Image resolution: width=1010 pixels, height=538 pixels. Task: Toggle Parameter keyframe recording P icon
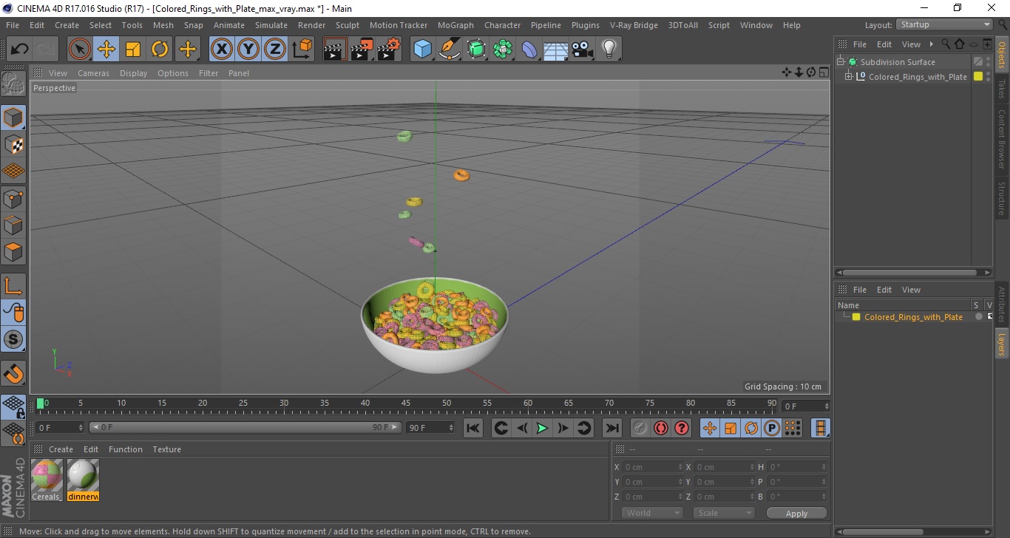pos(772,428)
